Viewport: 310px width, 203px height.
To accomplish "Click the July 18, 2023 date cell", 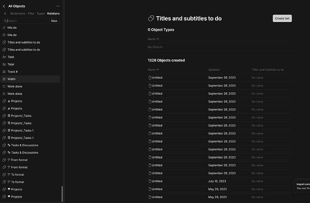I will (x=217, y=181).
